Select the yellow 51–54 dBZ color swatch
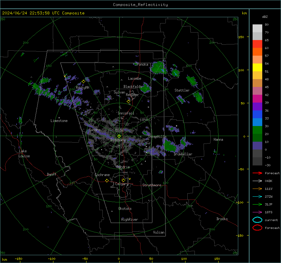The image size is (281, 263). click(x=257, y=67)
